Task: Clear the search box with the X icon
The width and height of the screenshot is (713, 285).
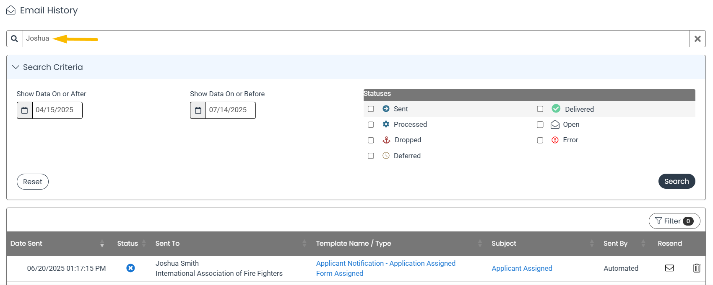Action: pyautogui.click(x=697, y=39)
